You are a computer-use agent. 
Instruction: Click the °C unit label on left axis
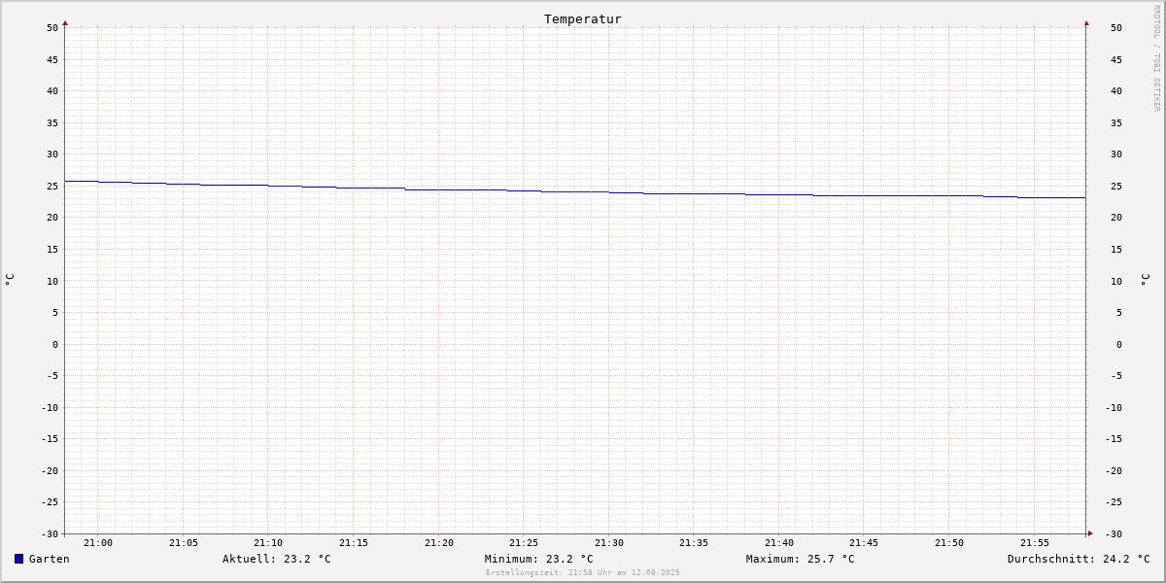pos(10,280)
